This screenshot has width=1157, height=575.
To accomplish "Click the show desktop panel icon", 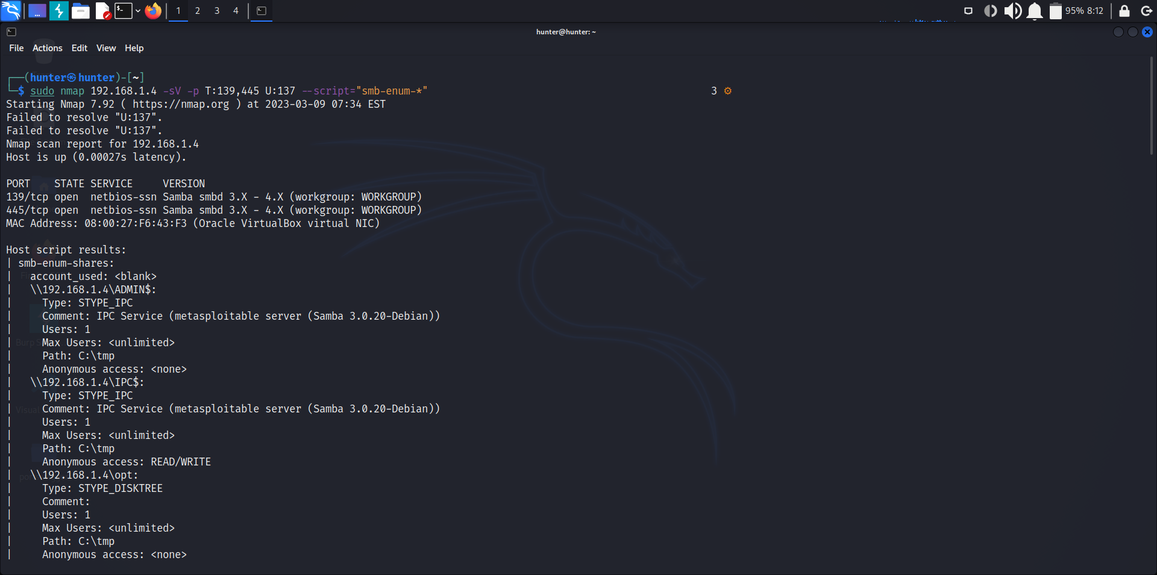I will coord(37,11).
